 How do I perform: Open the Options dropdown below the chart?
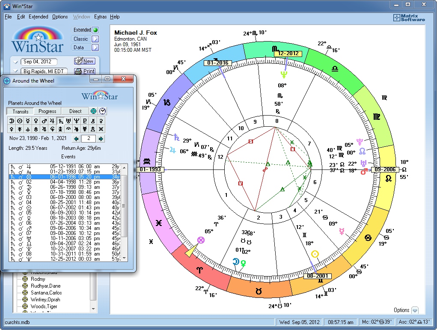click(x=415, y=310)
